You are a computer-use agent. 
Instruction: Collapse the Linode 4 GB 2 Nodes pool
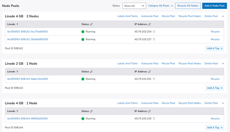pyautogui.click(x=223, y=16)
